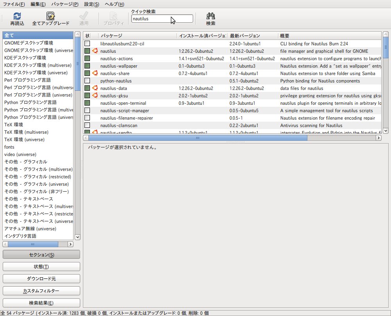Image resolution: width=391 pixels, height=316 pixels.
Task: Toggle status box for nautilus-wallpaper
Action: point(87,66)
